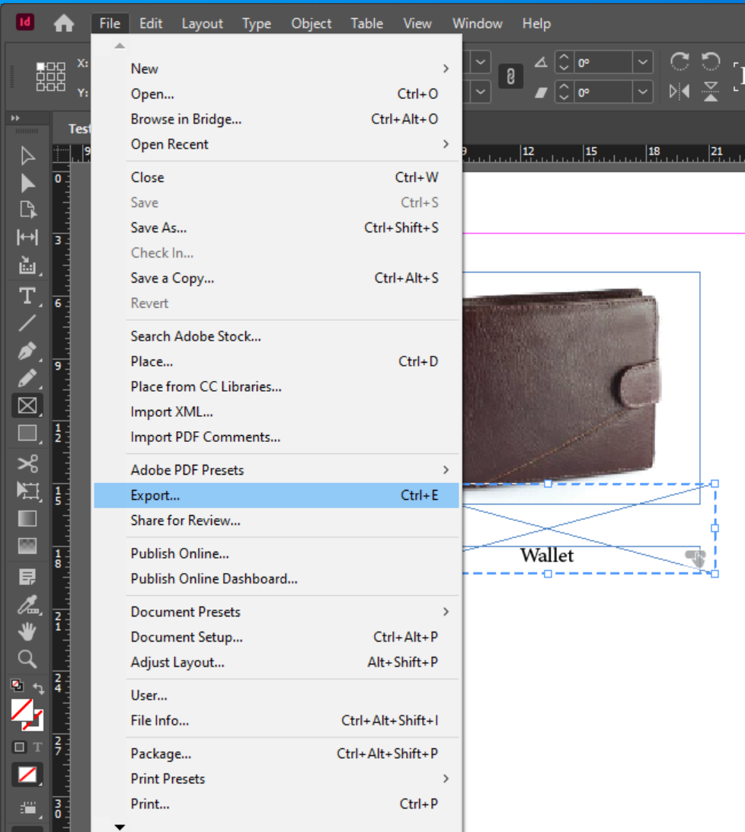
Task: Open the Type menu
Action: (256, 24)
